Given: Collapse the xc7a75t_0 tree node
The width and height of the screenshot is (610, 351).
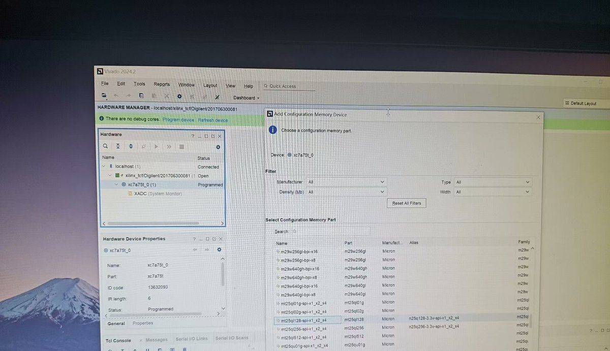Looking at the screenshot, I should point(116,184).
